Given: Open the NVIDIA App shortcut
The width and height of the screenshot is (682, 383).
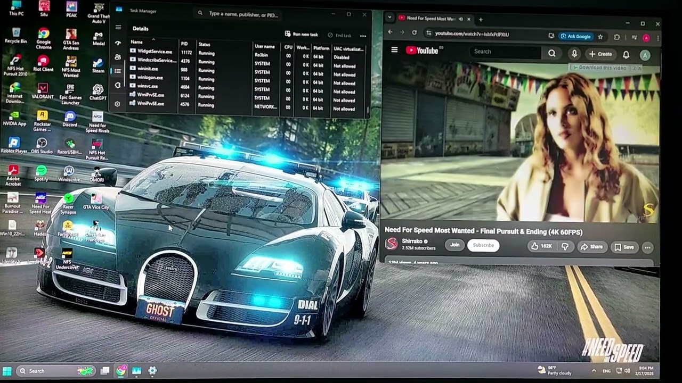Looking at the screenshot, I should pos(14,119).
